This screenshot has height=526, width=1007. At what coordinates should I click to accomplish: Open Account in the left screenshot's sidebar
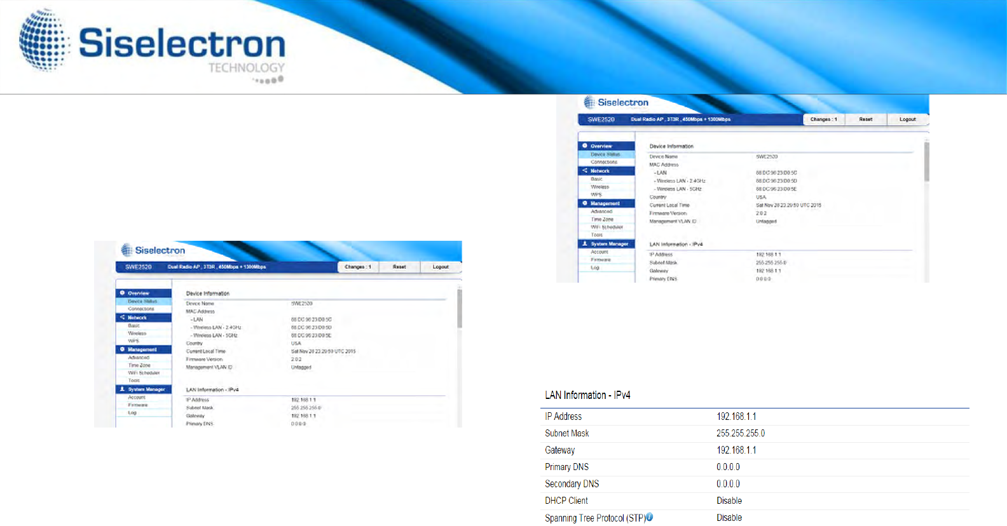(137, 397)
